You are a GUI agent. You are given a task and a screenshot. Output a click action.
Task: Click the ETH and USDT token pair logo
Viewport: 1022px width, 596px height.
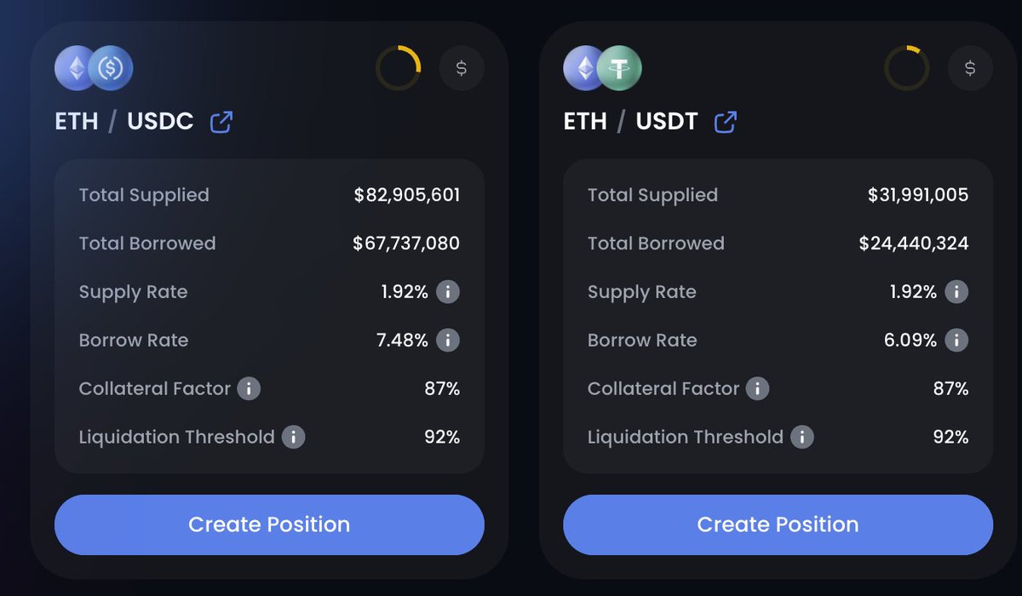(x=602, y=68)
